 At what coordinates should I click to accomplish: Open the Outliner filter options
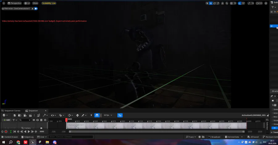(274, 7)
